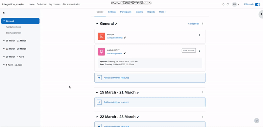Image resolution: width=263 pixels, height=127 pixels.
Task: Click Collapse all link
Action: point(194,24)
